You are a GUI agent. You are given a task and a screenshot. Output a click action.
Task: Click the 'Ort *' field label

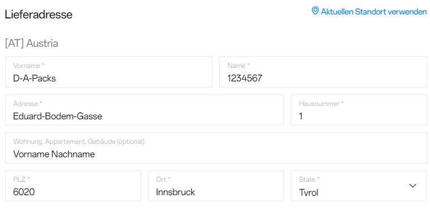[x=163, y=180]
